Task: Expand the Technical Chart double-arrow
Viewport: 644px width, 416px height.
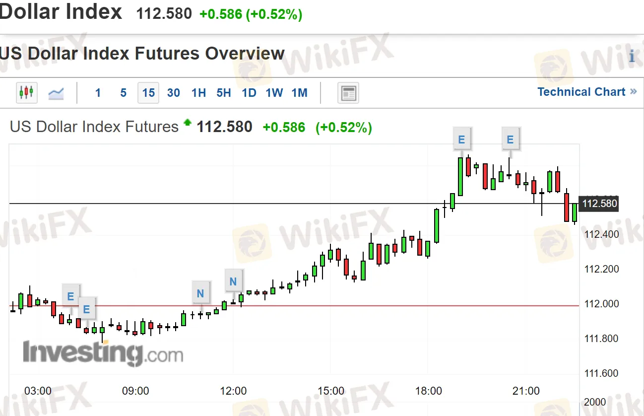Action: [x=633, y=92]
